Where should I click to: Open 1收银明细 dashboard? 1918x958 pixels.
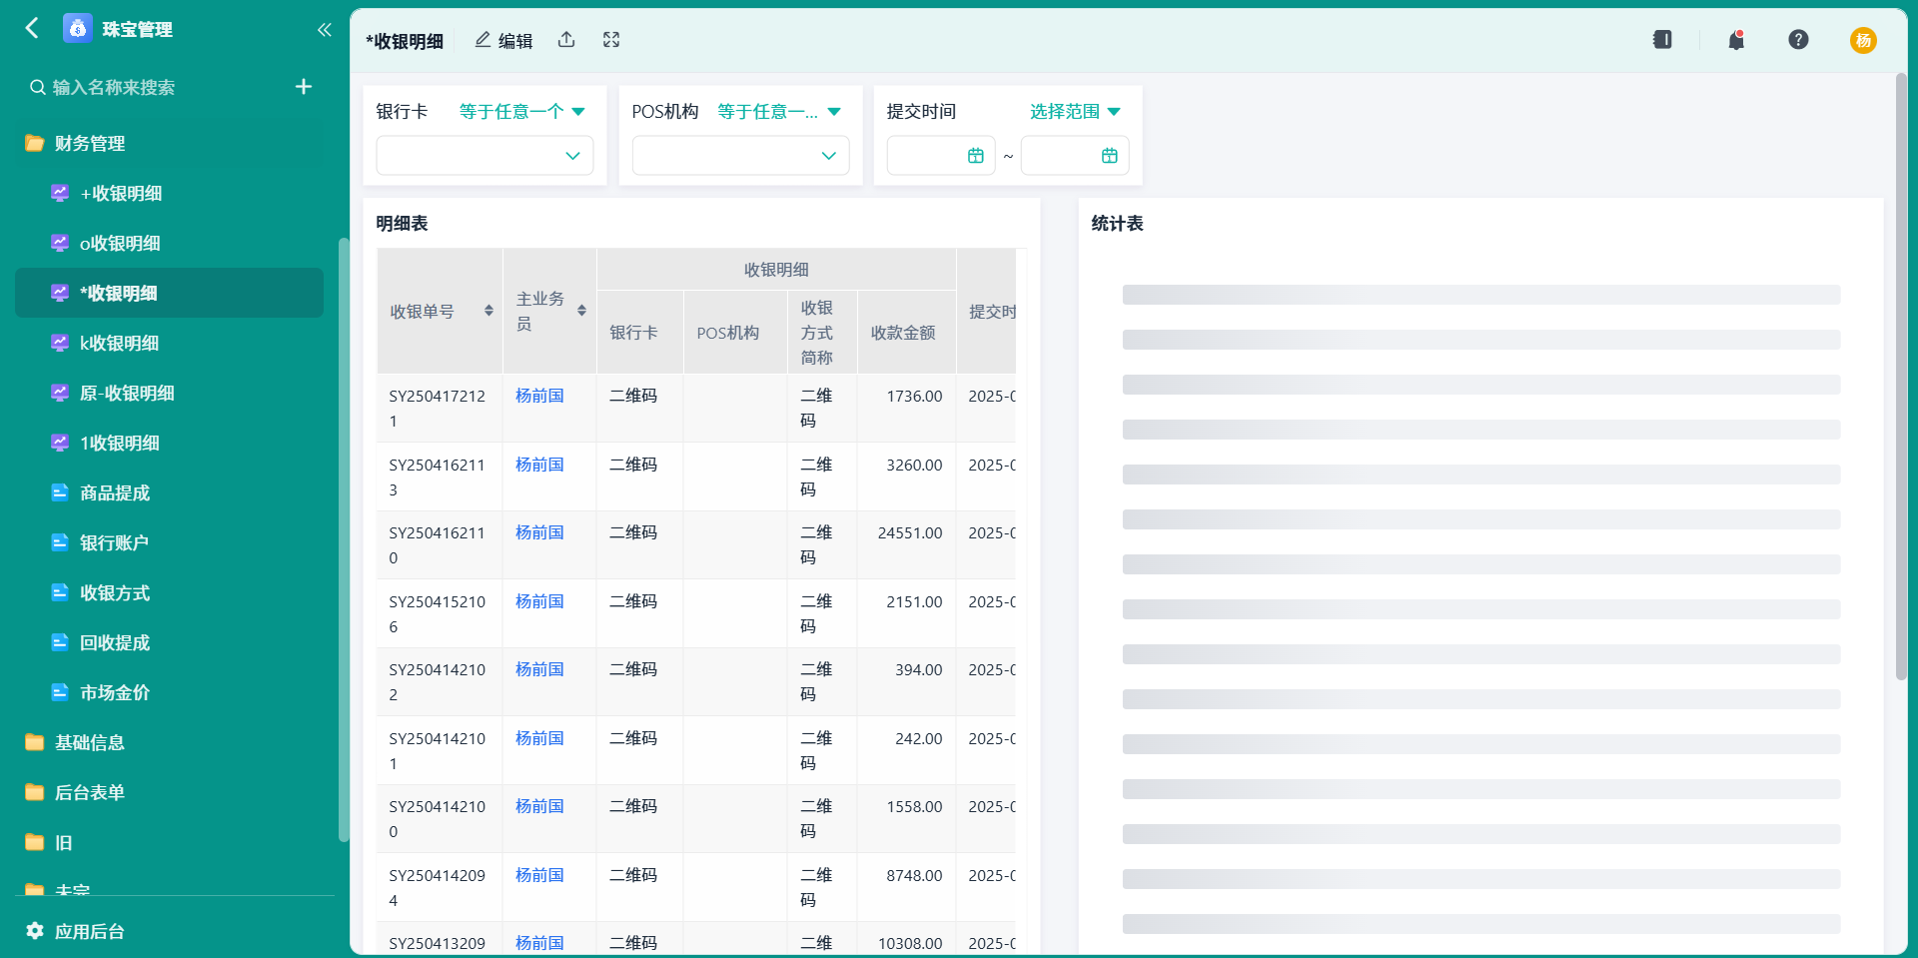(169, 443)
